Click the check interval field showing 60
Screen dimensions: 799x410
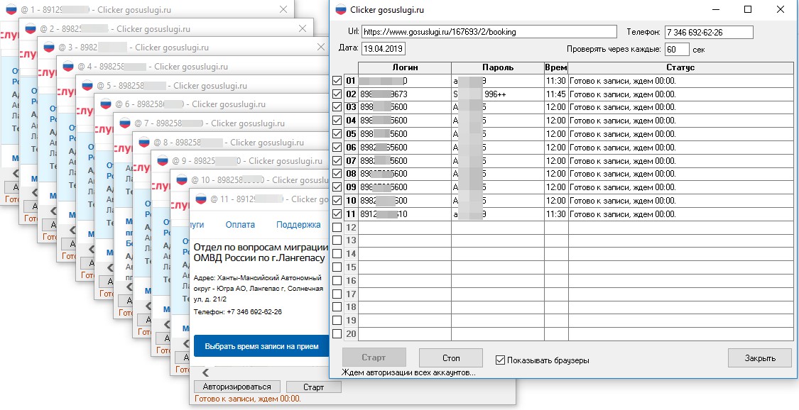[678, 50]
